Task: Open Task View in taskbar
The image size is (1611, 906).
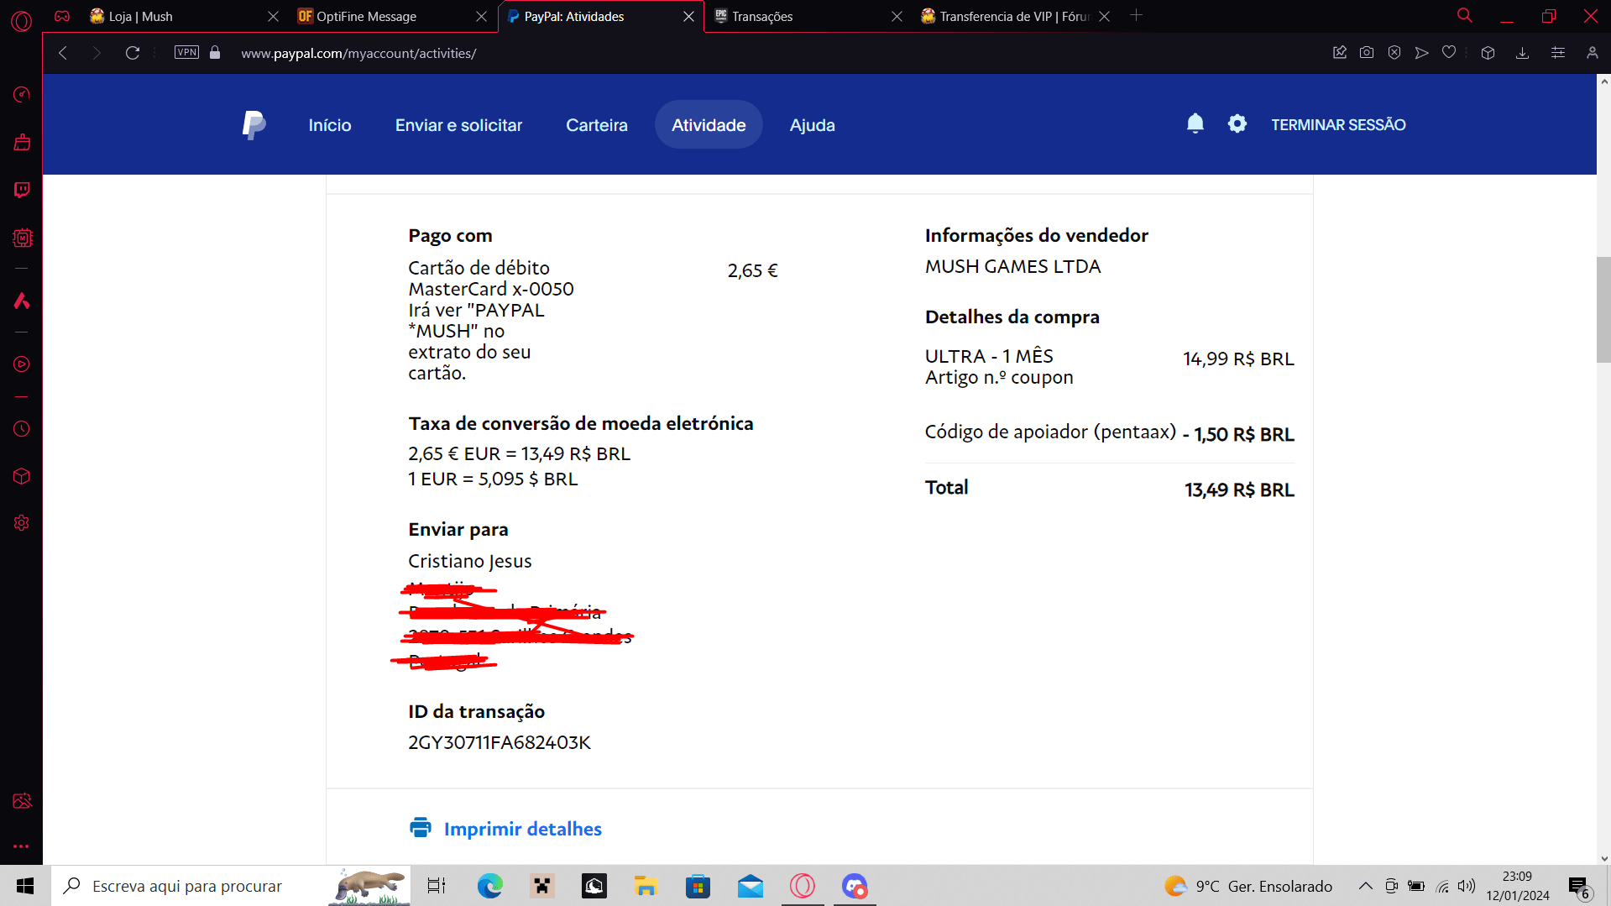Action: [x=437, y=886]
